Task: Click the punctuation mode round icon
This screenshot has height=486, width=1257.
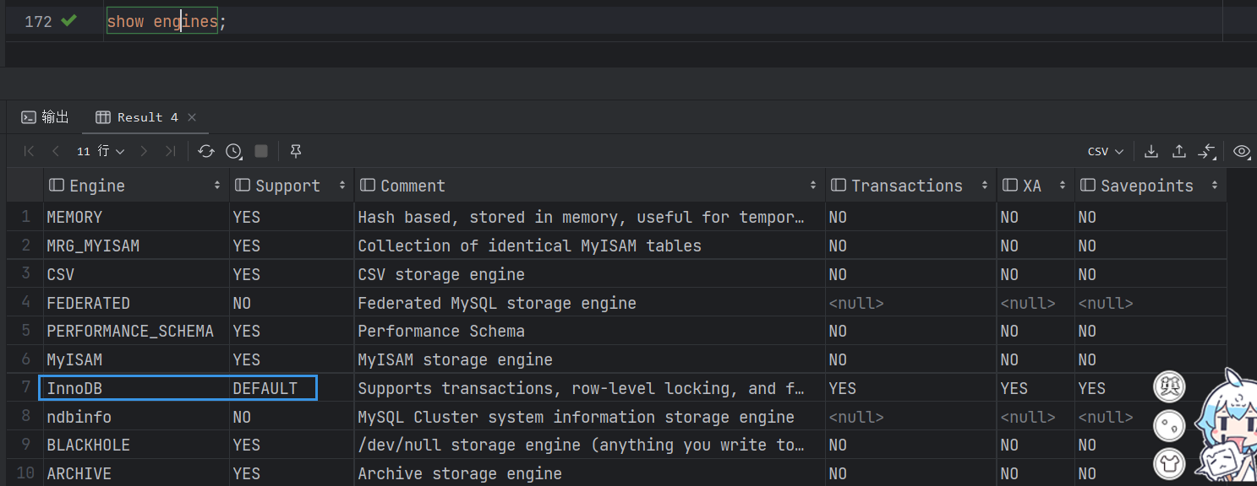Action: pyautogui.click(x=1170, y=425)
